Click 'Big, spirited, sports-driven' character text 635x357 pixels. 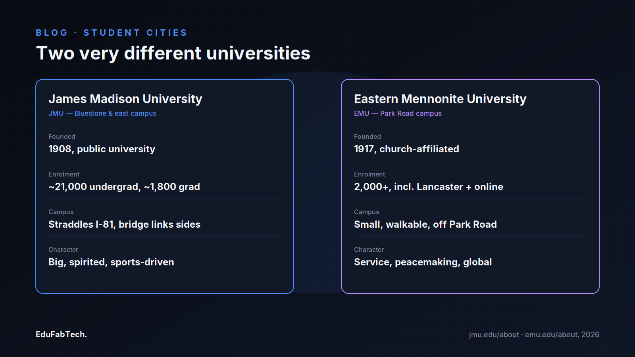[111, 262]
